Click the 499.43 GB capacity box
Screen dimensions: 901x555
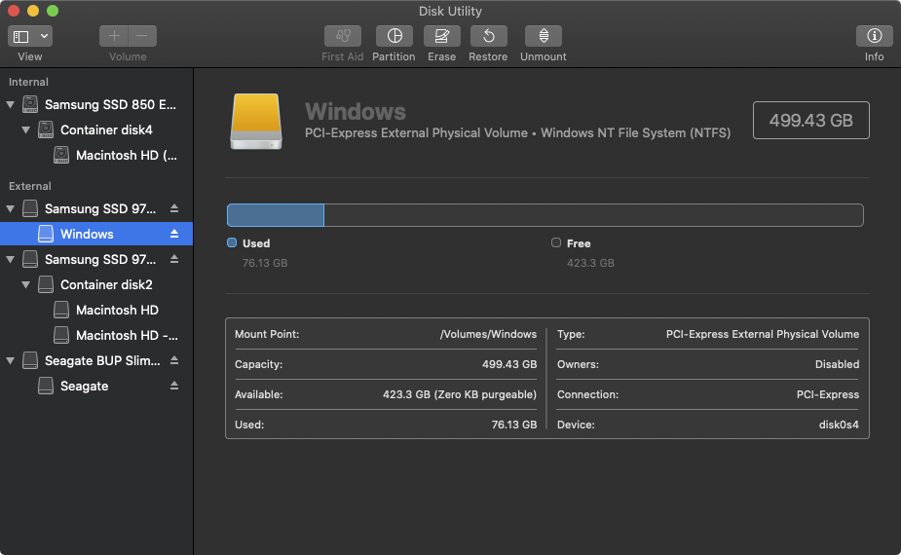point(810,121)
